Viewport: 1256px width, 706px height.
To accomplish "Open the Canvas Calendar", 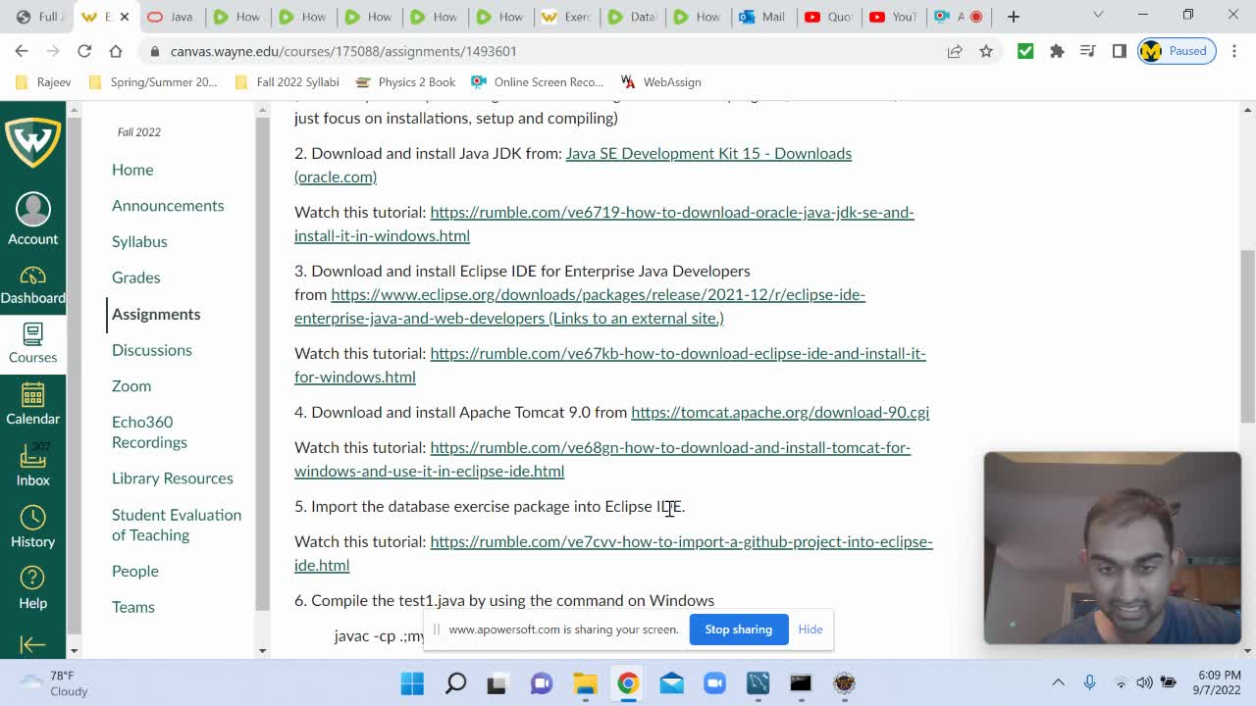I will pyautogui.click(x=32, y=404).
